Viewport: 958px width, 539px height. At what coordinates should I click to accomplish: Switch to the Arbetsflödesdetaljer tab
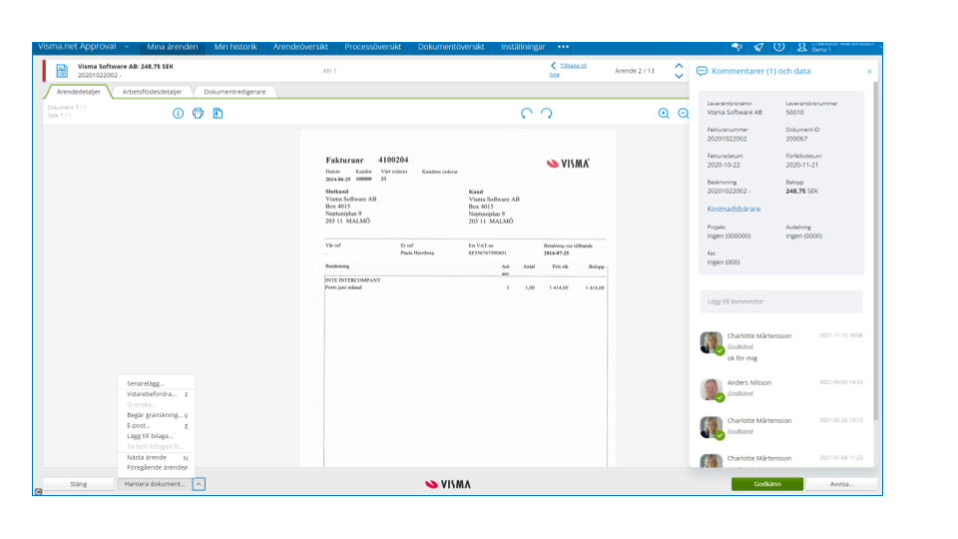152,92
